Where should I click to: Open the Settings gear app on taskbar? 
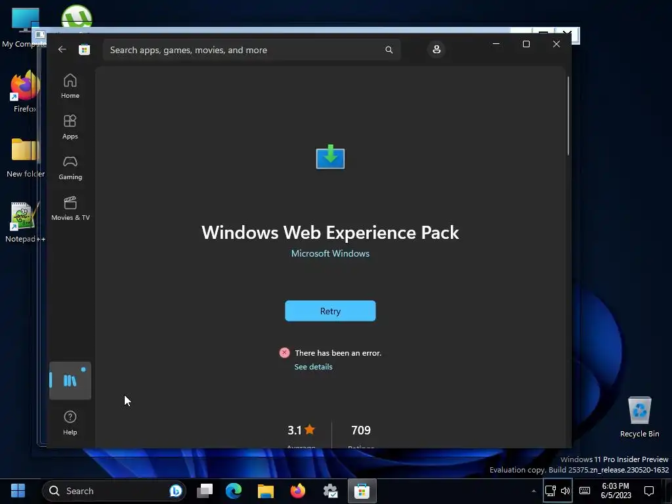pyautogui.click(x=331, y=491)
